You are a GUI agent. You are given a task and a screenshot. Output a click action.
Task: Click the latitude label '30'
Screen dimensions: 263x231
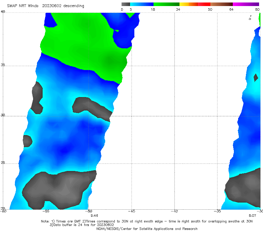click(3, 115)
